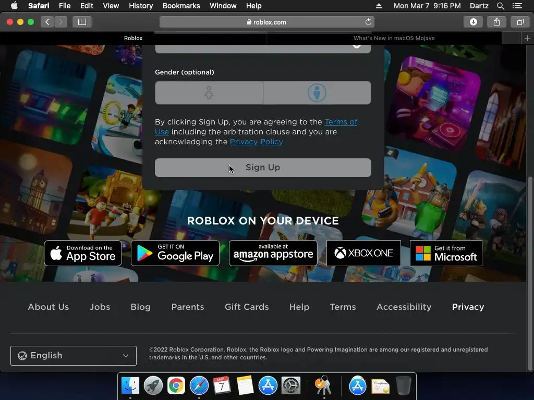Click the eject icon in menu bar
The height and width of the screenshot is (400, 534).
[x=379, y=6]
